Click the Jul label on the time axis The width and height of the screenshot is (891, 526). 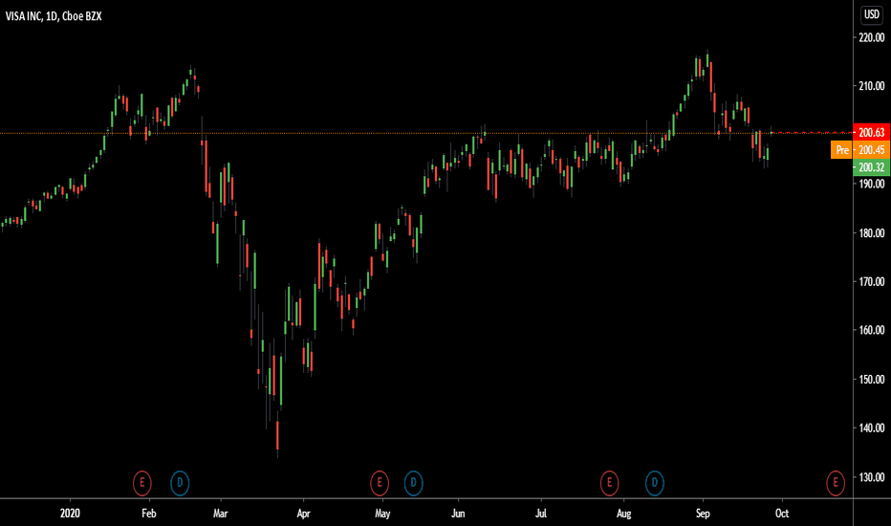pyautogui.click(x=540, y=514)
